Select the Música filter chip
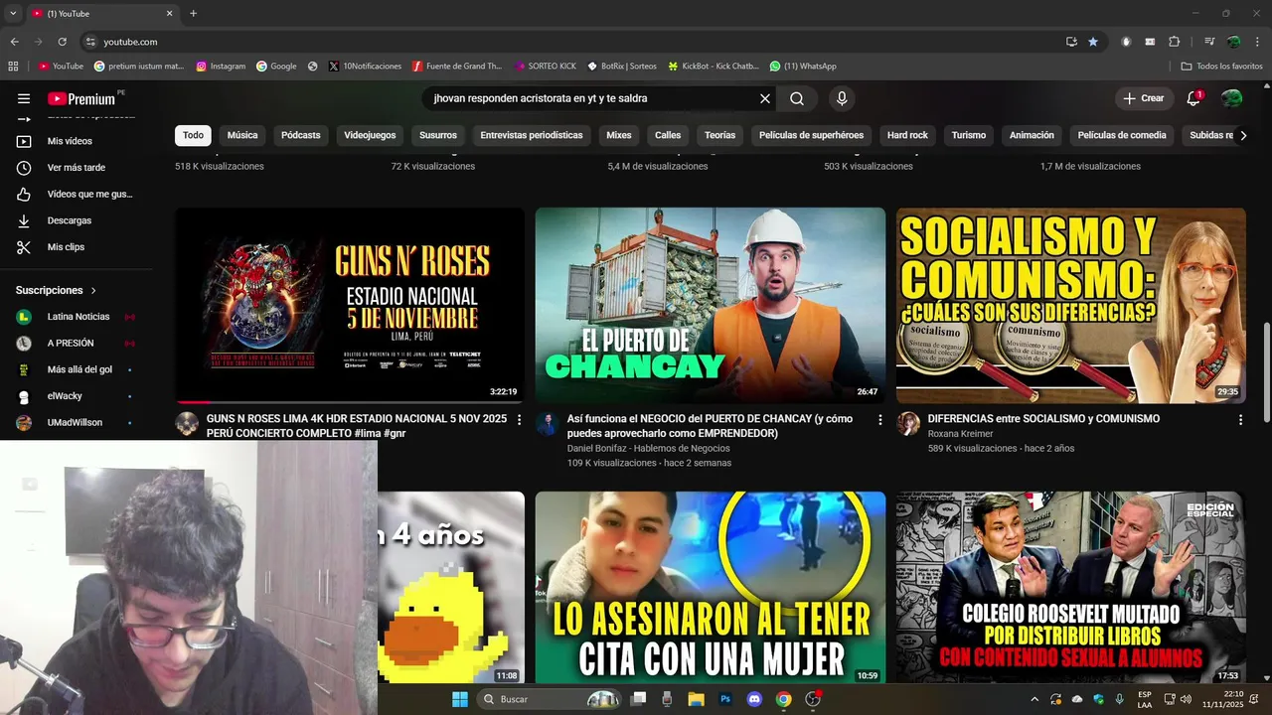This screenshot has width=1272, height=715. pyautogui.click(x=242, y=135)
